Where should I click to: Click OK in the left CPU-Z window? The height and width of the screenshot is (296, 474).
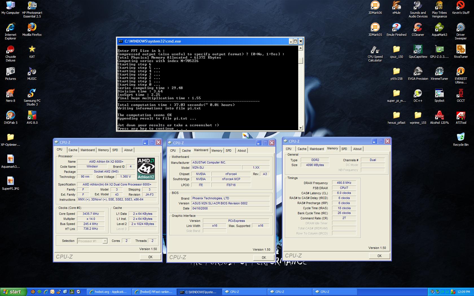(150, 257)
